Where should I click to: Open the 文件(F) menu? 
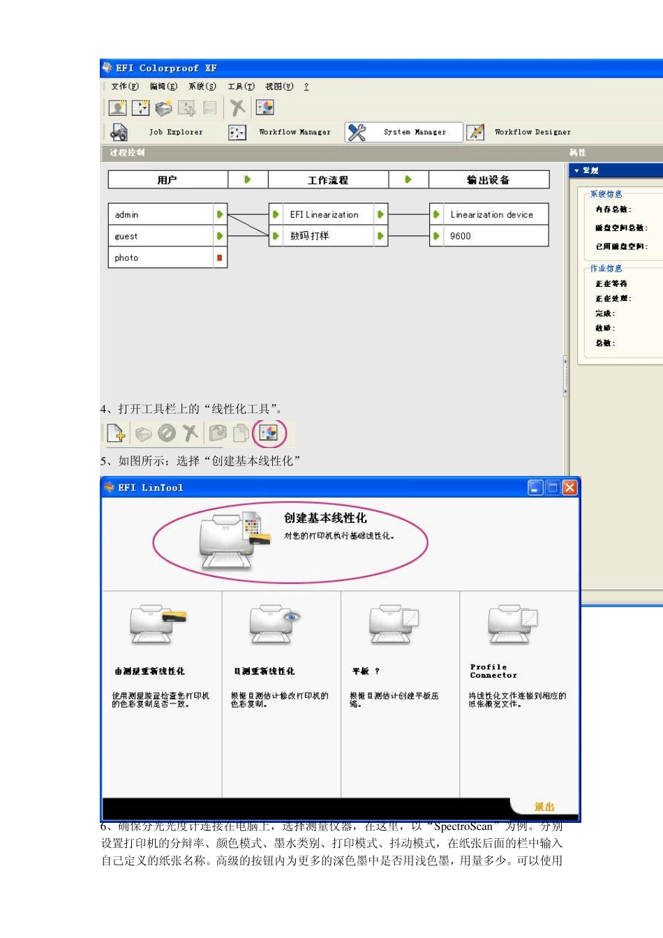click(x=125, y=87)
